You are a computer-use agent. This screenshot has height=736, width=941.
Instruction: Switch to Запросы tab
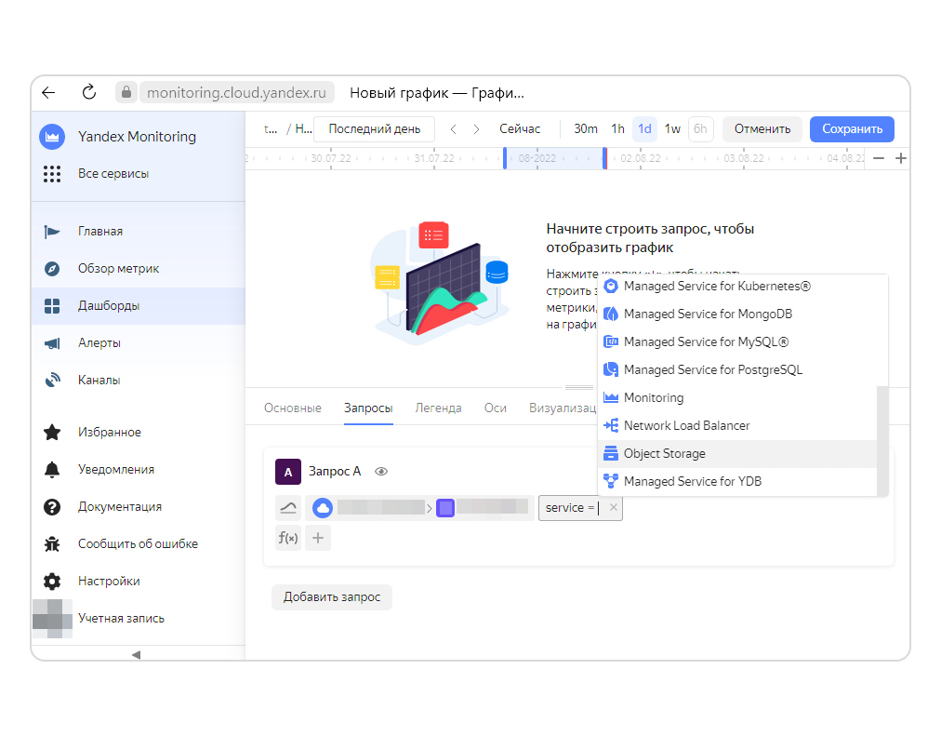click(x=368, y=408)
